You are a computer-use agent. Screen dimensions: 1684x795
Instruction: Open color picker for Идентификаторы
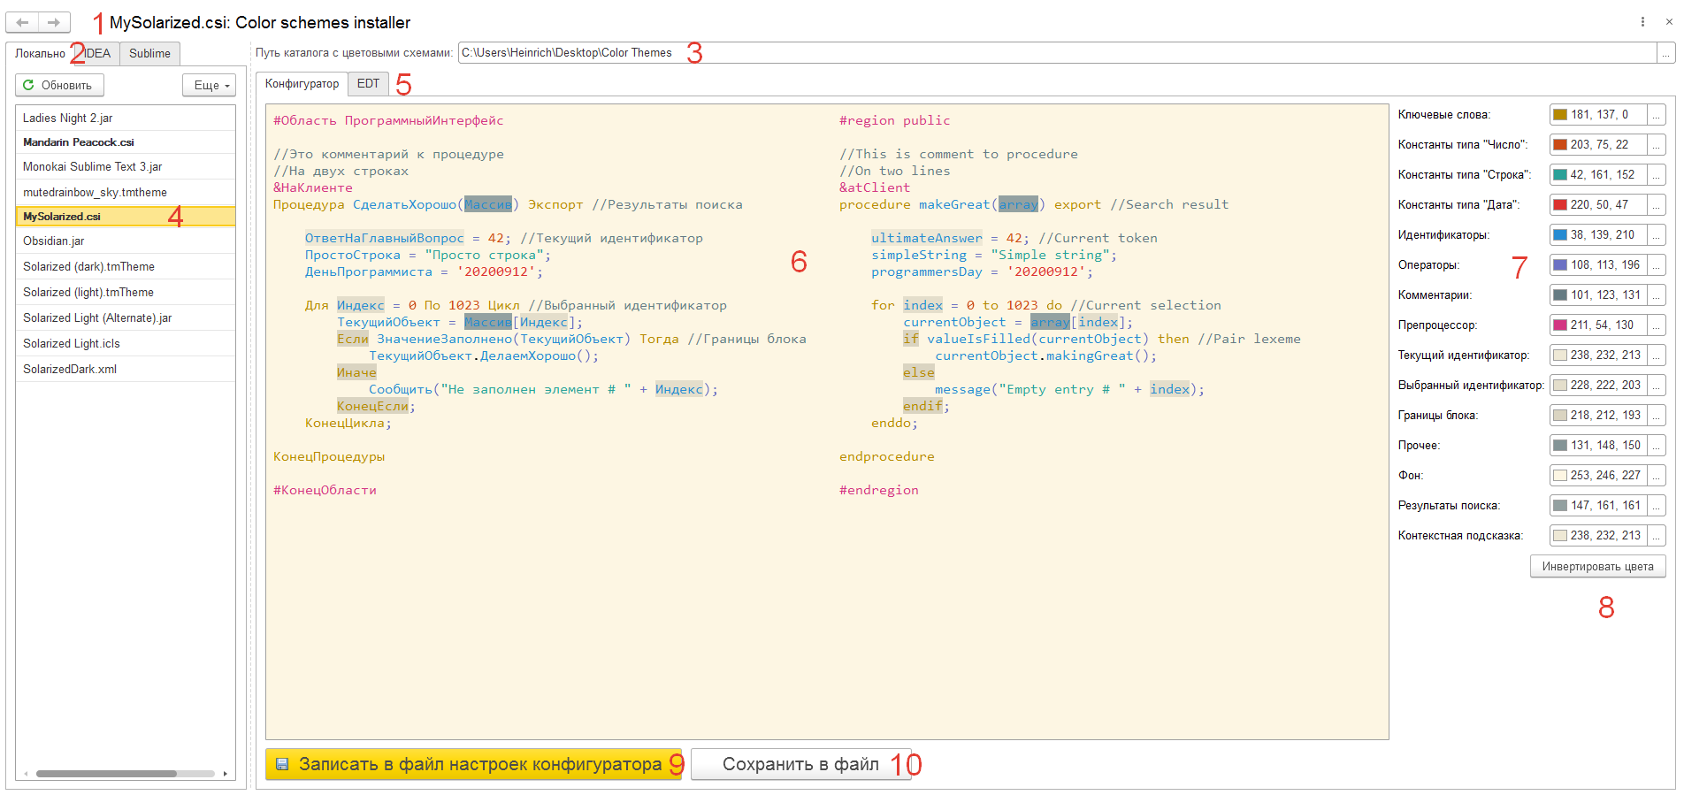click(x=1657, y=235)
